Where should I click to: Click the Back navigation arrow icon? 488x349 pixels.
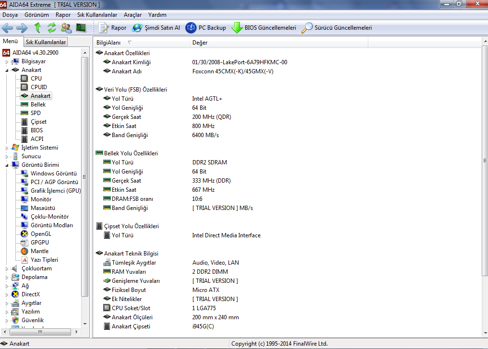(8, 28)
